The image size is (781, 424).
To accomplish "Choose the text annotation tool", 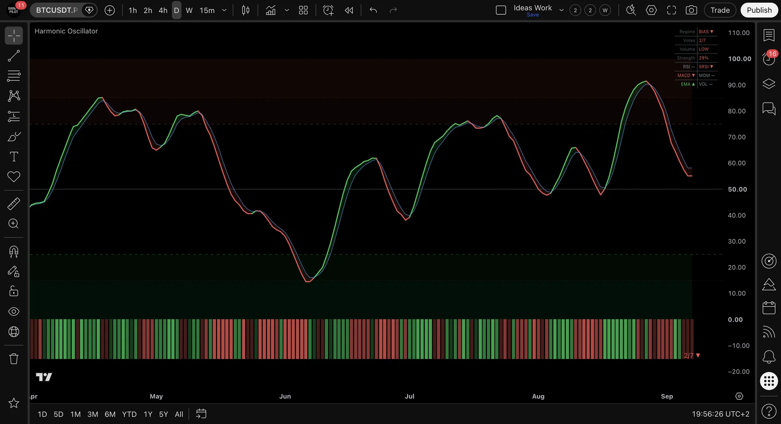I will click(x=14, y=156).
